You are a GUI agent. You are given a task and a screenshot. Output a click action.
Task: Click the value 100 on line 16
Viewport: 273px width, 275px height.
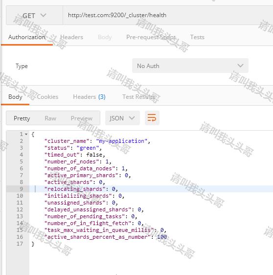pyautogui.click(x=161, y=237)
